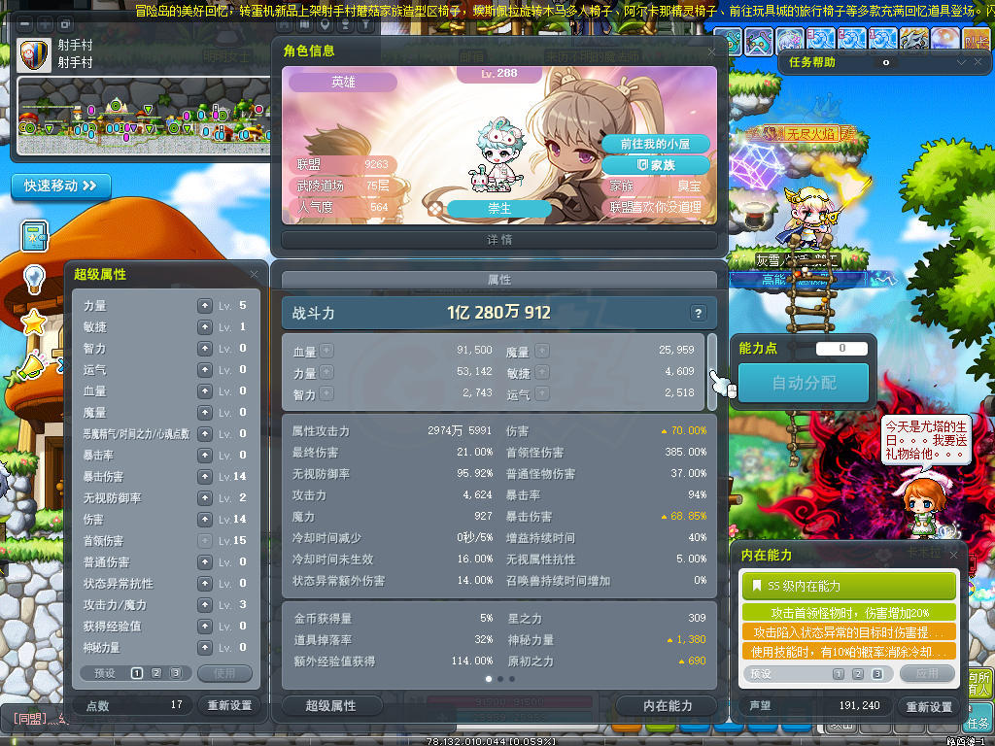995x746 pixels.
Task: Raise 神秘力量 hyper stat level arrow
Action: (x=204, y=648)
